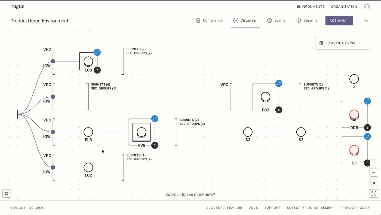The width and height of the screenshot is (381, 215).
Task: Click the Suggest a Feature link
Action: 224,208
